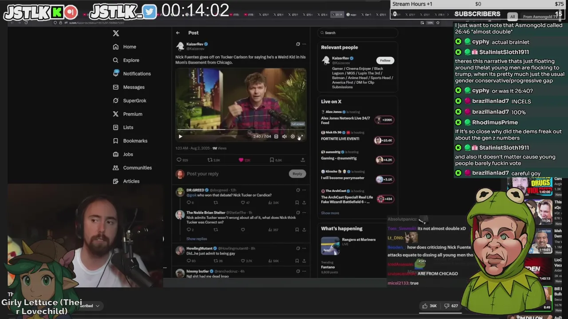The image size is (568, 319).
Task: Click the reply icon on main post
Action: [x=179, y=160]
